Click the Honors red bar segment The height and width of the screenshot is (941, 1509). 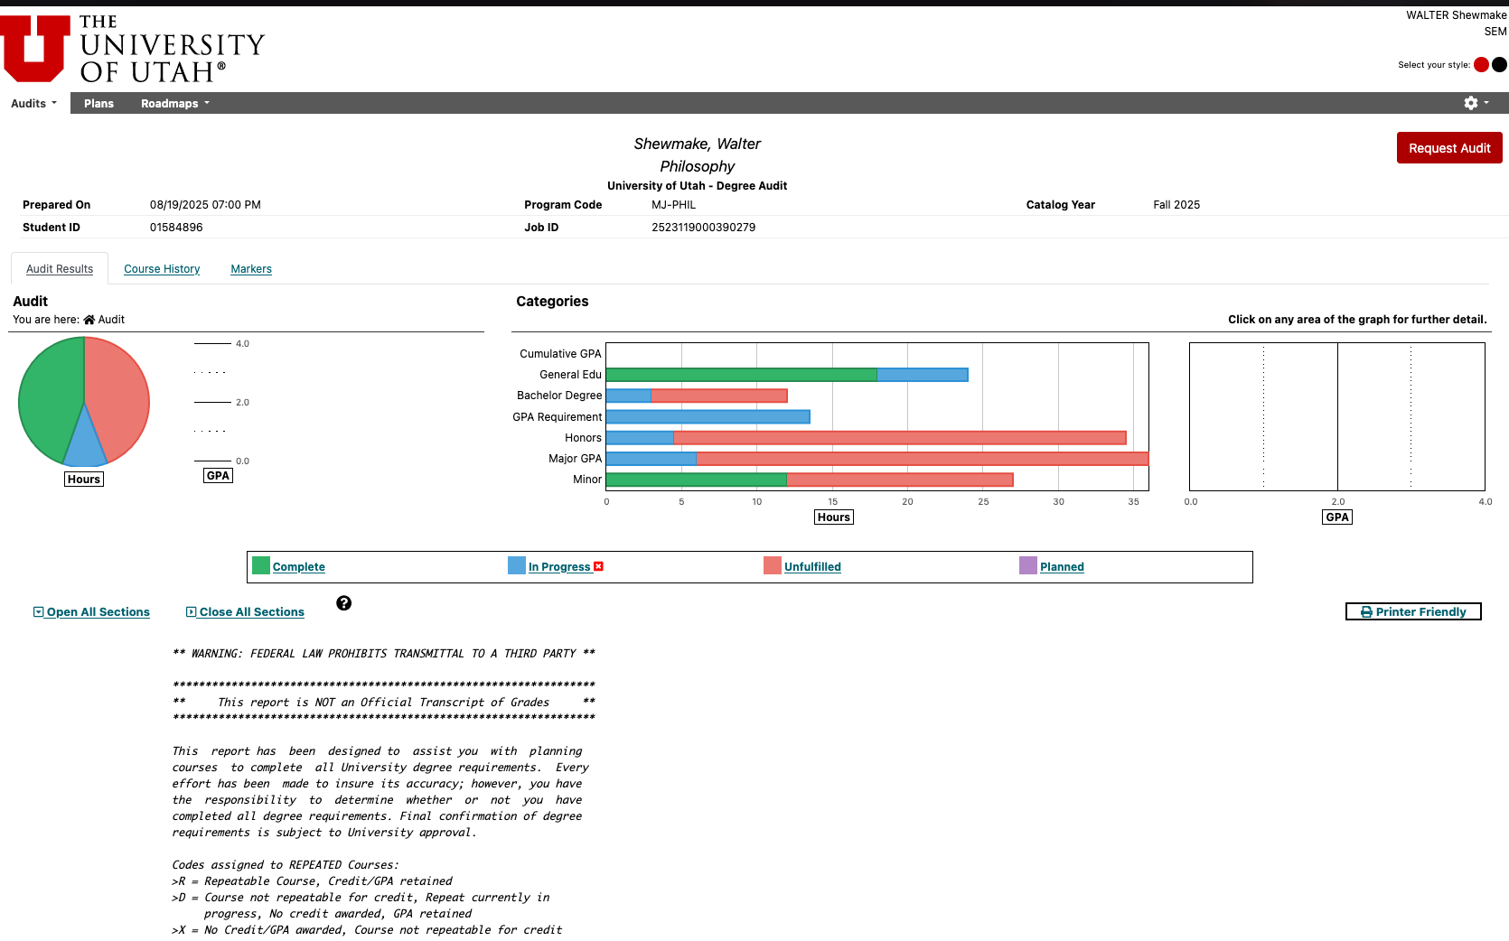[x=900, y=438]
